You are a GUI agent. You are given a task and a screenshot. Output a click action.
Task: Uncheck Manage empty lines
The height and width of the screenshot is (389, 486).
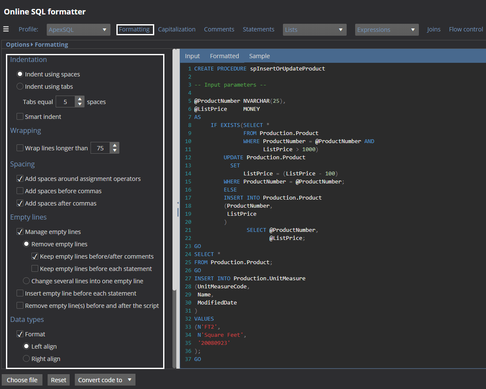coord(20,232)
